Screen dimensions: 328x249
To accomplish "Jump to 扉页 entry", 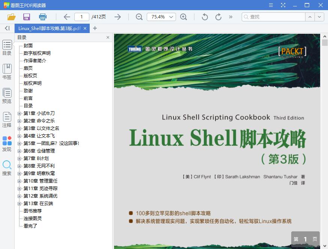I will point(28,68).
